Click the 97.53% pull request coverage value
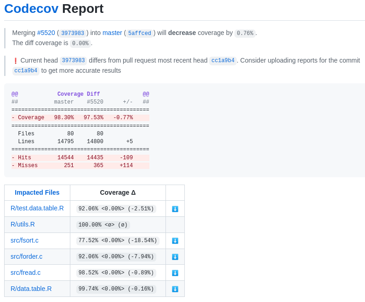The image size is (365, 302). point(94,117)
